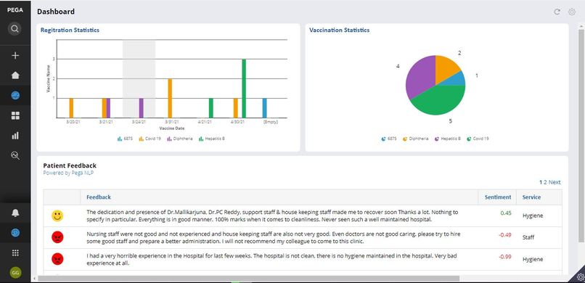Select the blue dashboard globe icon
This screenshot has width=585, height=283.
(15, 96)
